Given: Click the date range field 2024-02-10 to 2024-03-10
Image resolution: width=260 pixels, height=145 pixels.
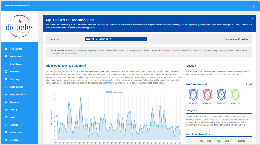Looking at the screenshot, I should pos(116,39).
